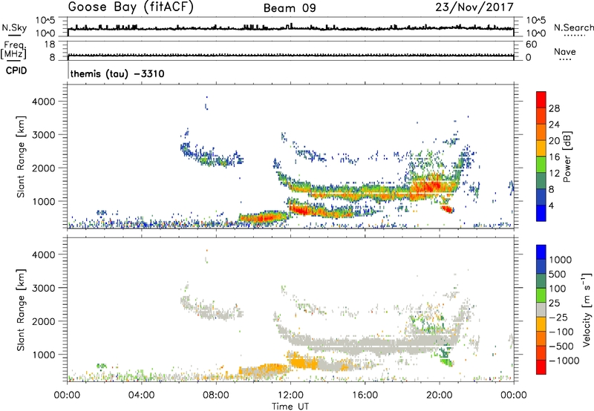The height and width of the screenshot is (411, 594).
Task: Click the '-1000' tick on velocity scale
Action: pyautogui.click(x=564, y=361)
